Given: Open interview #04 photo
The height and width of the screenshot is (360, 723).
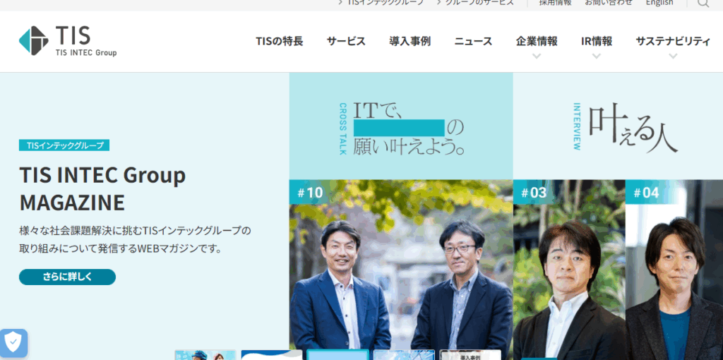Looking at the screenshot, I should 674,270.
